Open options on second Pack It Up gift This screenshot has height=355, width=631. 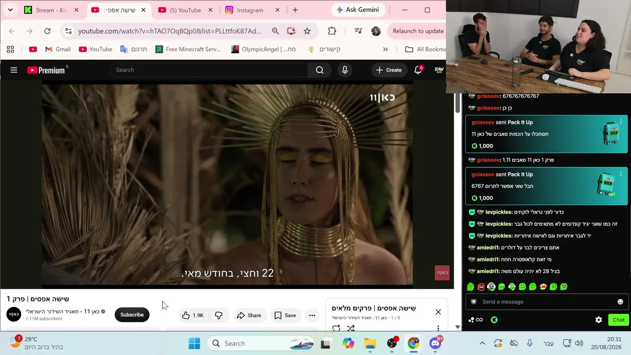click(x=621, y=174)
